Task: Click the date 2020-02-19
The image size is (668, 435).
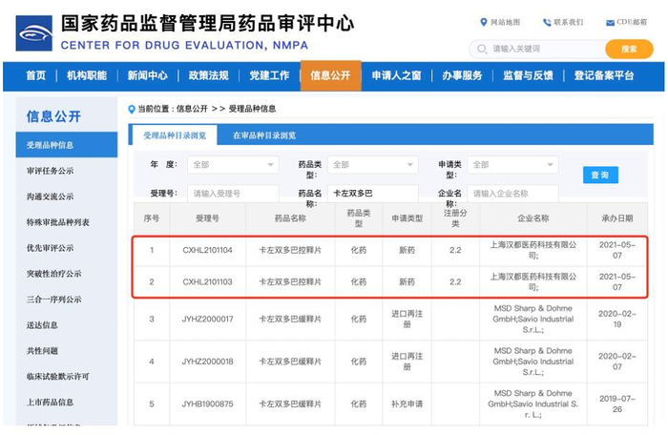Action: click(616, 320)
